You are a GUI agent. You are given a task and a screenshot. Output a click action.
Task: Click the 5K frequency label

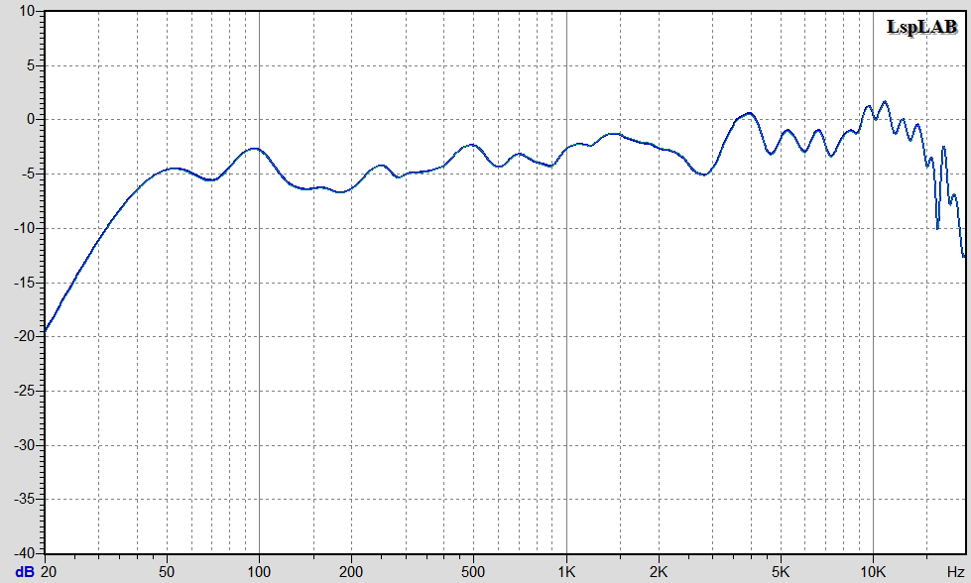(781, 572)
